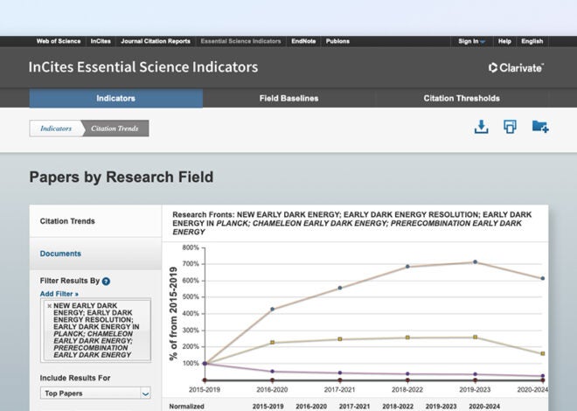Remove the Early Dark Energy filter (x)
This screenshot has width=577, height=411.
click(49, 306)
